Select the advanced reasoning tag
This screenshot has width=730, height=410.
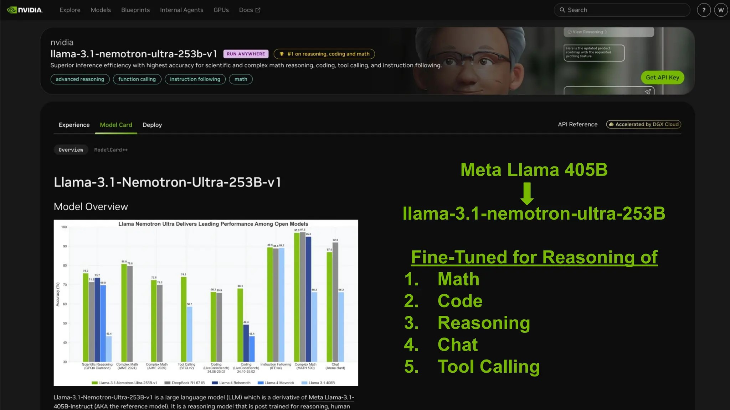80,79
